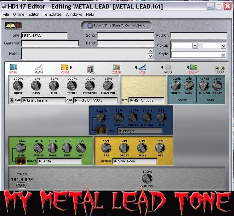The width and height of the screenshot is (234, 216).
Task: Click the note-value icon under delay TIME
Action: click(21, 161)
